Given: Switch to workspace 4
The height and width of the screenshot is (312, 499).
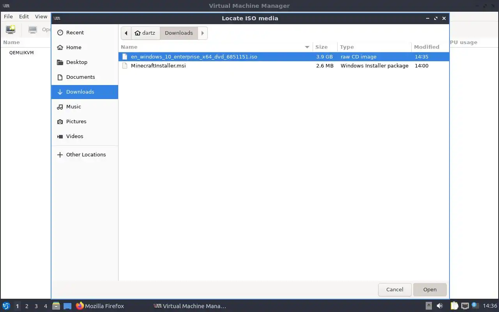Looking at the screenshot, I should [45, 306].
